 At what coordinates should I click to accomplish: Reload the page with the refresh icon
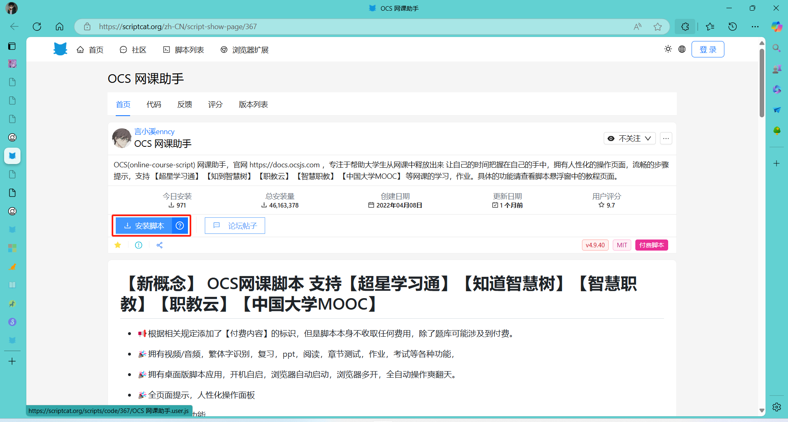pos(37,27)
